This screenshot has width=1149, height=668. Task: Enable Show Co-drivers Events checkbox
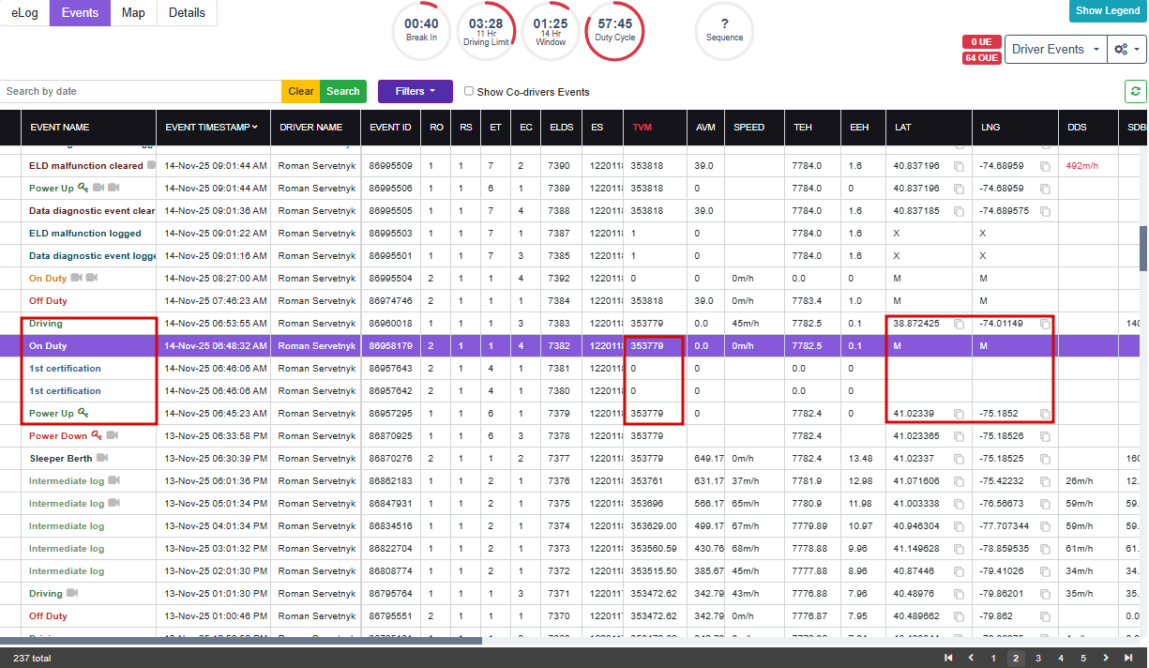point(469,91)
